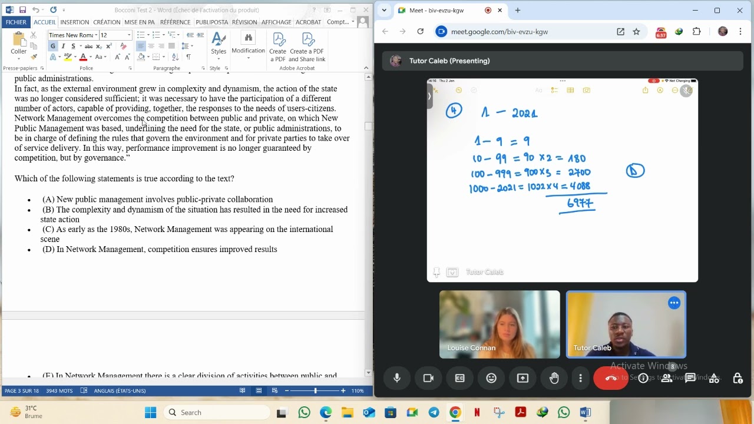Open the font name Times New Roman dropdown
This screenshot has height=424, width=754.
96,35
